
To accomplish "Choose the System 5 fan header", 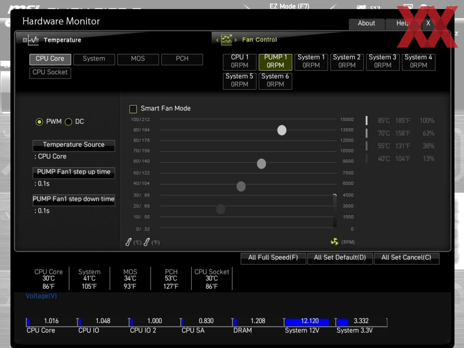I will [240, 81].
